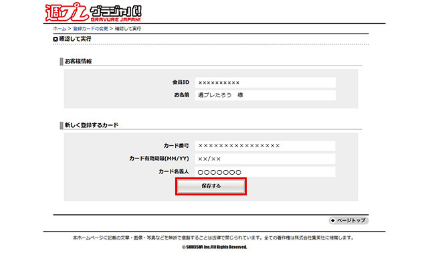Click the カード番号 label
Viewport: 428px width, 261px height.
[x=176, y=146]
